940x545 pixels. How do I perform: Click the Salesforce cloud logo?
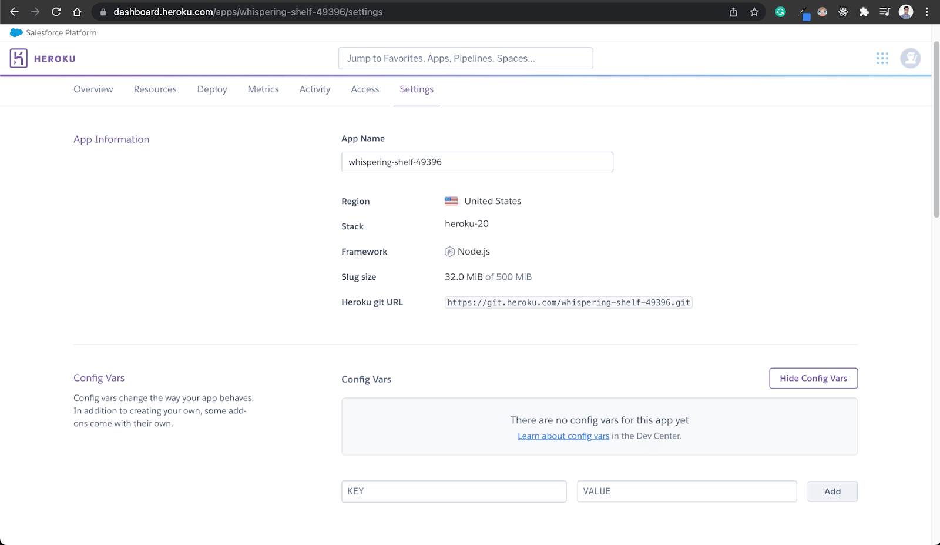coord(16,33)
